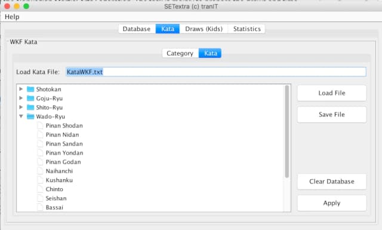Select the Shotokan style label
This screenshot has height=230, width=382.
coord(49,89)
